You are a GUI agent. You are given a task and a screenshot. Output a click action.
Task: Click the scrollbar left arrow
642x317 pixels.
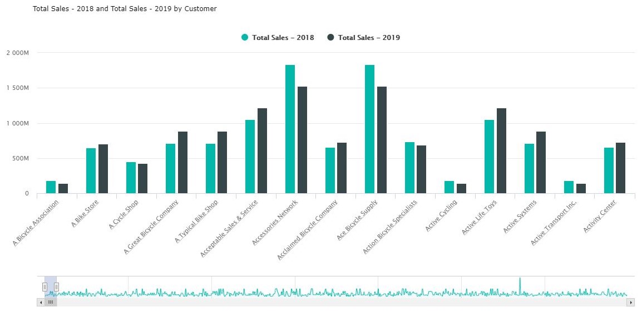pyautogui.click(x=40, y=302)
